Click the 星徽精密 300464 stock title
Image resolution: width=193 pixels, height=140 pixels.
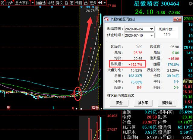pos(156,4)
